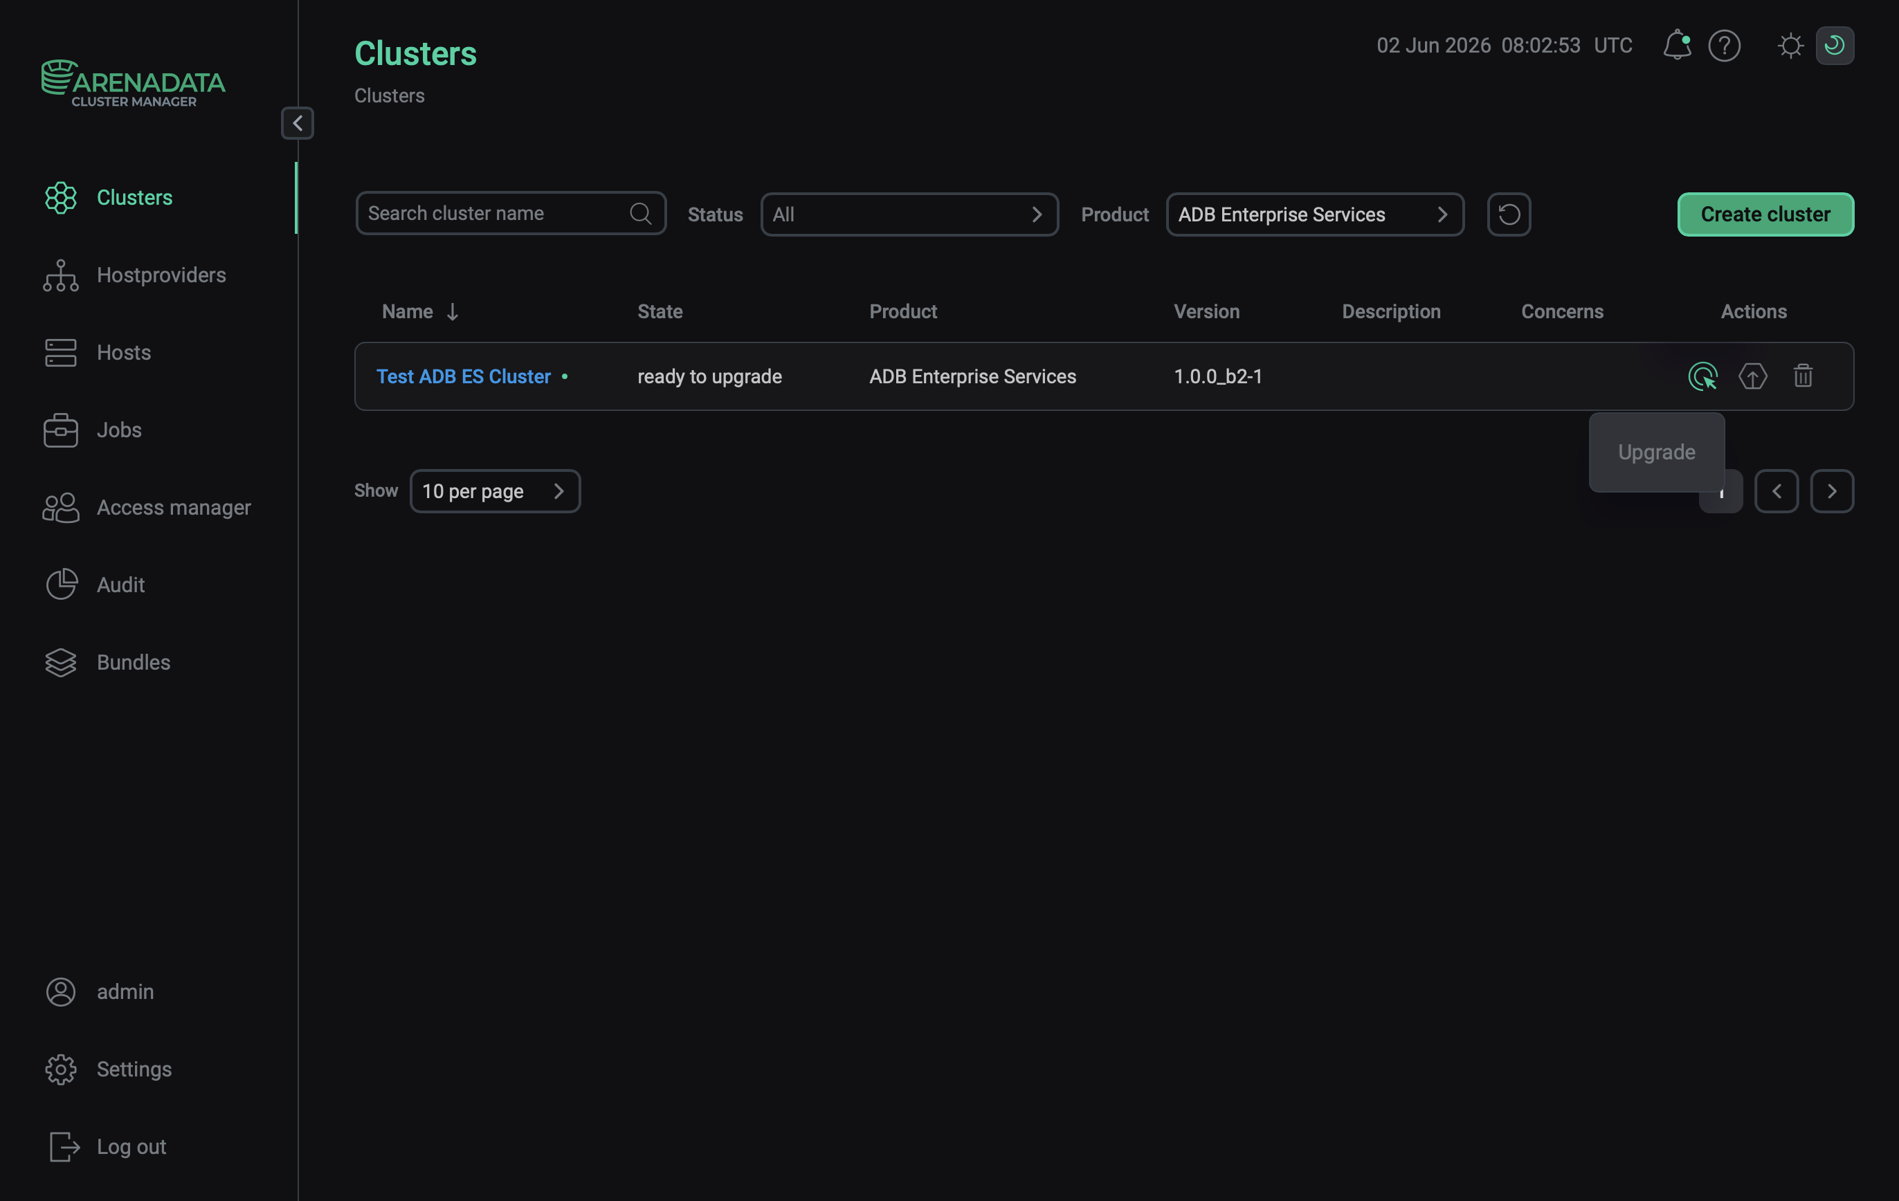The height and width of the screenshot is (1201, 1899).
Task: Open the Clusters section in sidebar
Action: coord(134,197)
